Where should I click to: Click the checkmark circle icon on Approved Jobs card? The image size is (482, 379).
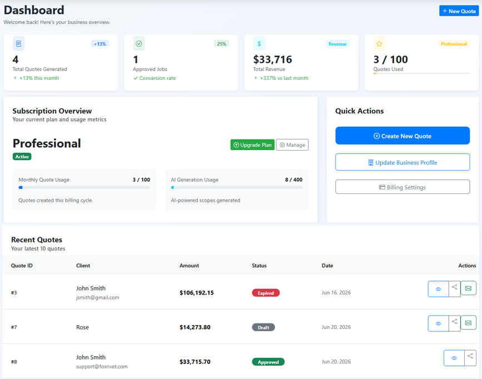click(x=138, y=44)
